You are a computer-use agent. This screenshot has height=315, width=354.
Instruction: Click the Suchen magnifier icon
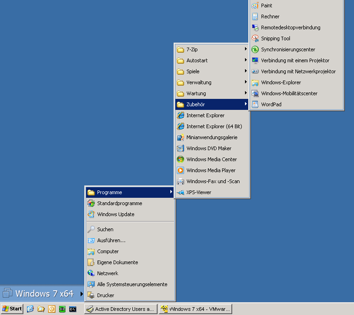click(x=91, y=229)
